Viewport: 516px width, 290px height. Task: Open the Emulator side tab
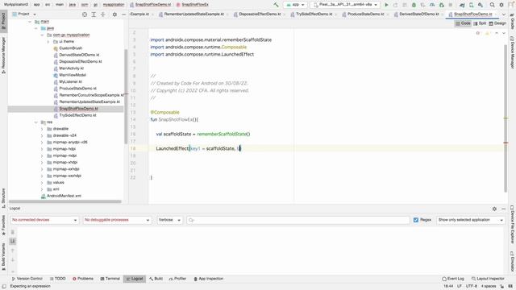[513, 262]
